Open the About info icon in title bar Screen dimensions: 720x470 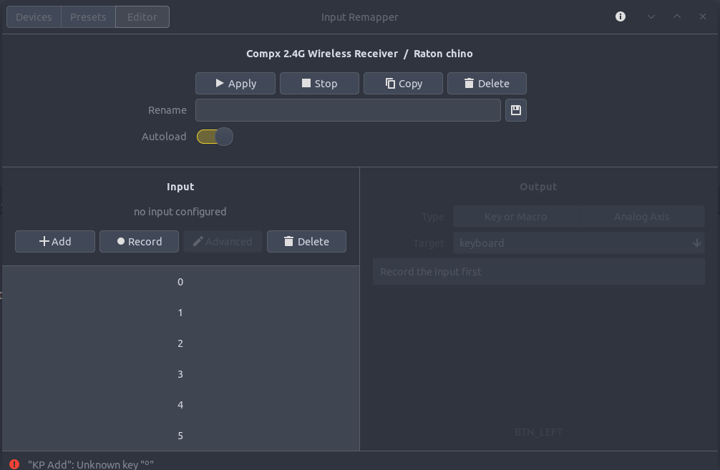[621, 16]
